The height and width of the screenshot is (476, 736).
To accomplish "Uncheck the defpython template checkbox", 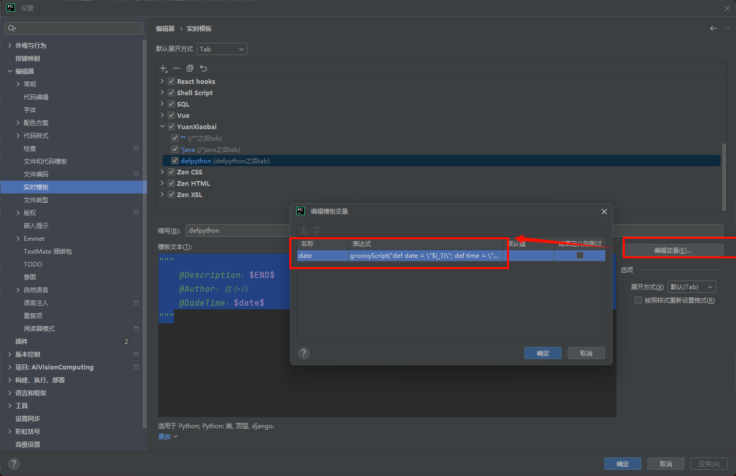I will point(175,161).
